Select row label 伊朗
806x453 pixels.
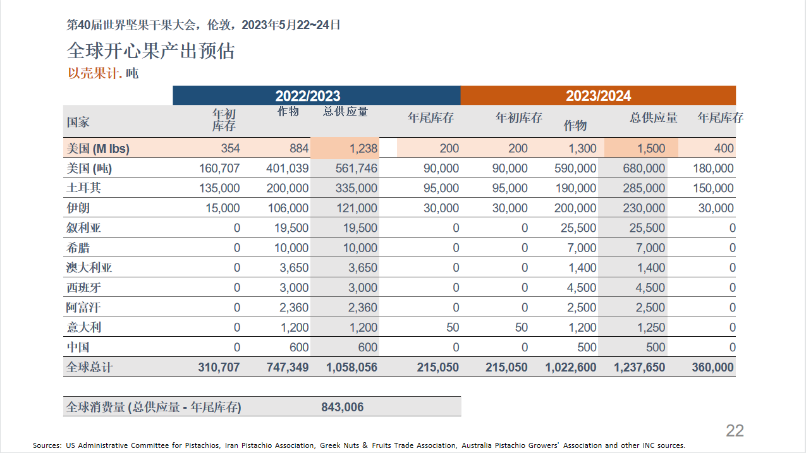click(x=78, y=208)
